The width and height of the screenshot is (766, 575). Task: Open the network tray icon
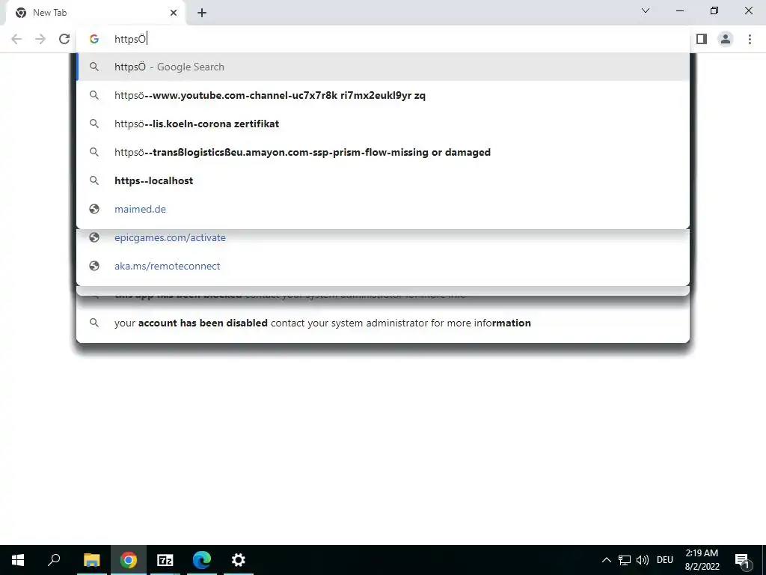[x=625, y=560]
